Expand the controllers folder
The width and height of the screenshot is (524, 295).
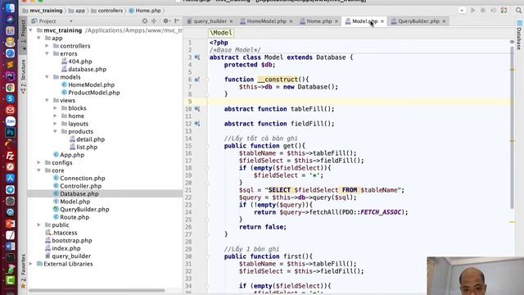click(47, 46)
